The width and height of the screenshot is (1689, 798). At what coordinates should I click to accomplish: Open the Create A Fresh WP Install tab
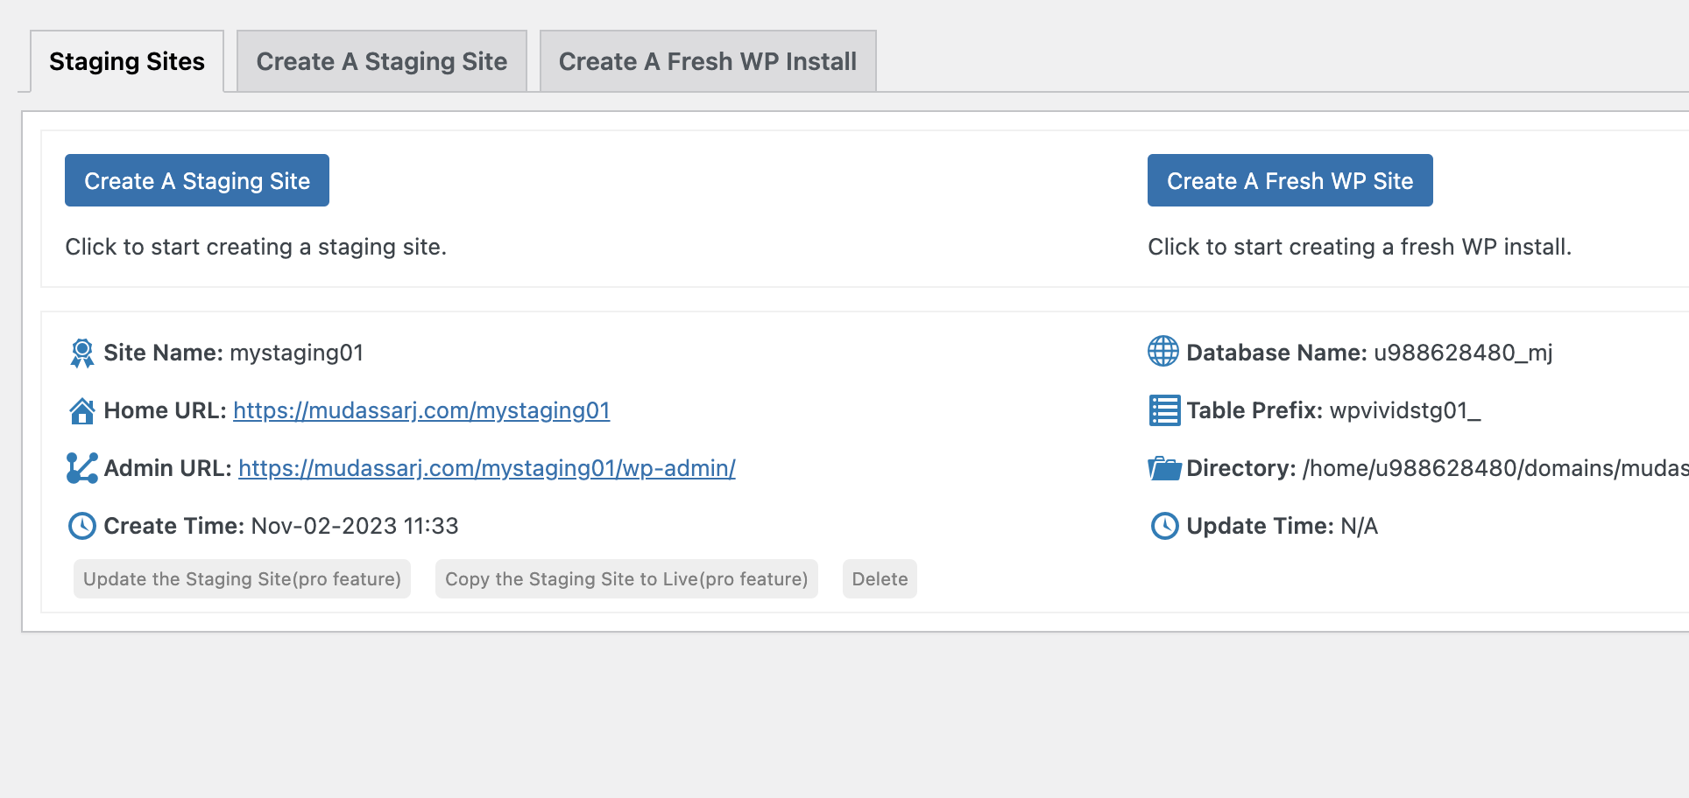click(x=708, y=61)
